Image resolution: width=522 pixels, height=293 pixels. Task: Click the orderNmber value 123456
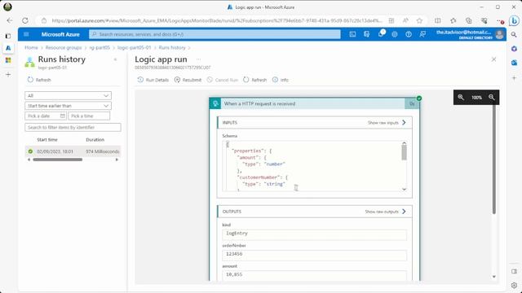coord(314,255)
